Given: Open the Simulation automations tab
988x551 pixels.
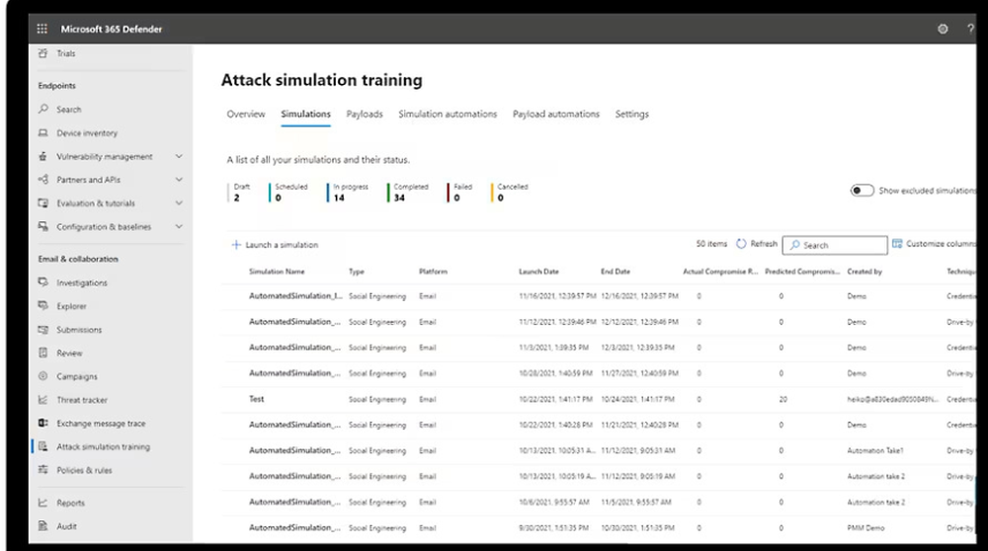Looking at the screenshot, I should pyautogui.click(x=448, y=114).
